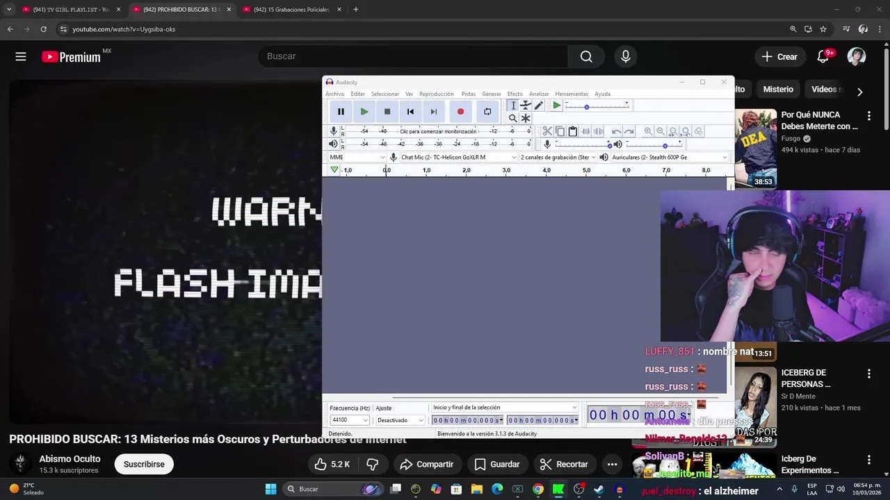Click the Pause button in Audacity
Image resolution: width=890 pixels, height=500 pixels.
341,111
